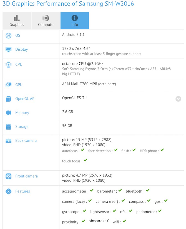Click the Graphics bar chart icon
Image resolution: width=186 pixels, height=229 pixels.
(17, 18)
